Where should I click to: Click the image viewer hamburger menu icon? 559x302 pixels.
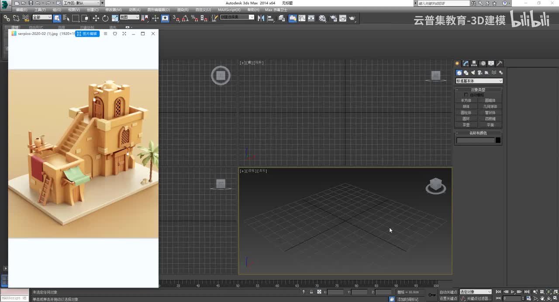(x=105, y=34)
